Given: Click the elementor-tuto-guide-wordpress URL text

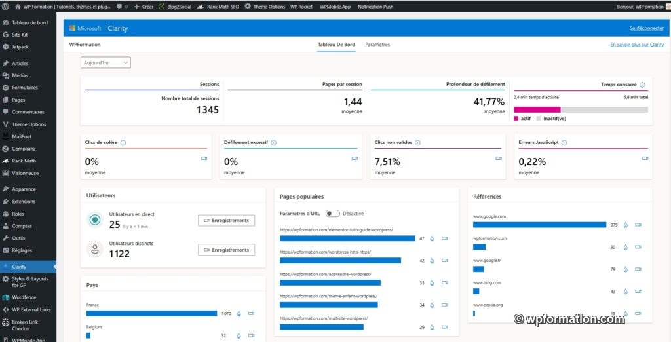Looking at the screenshot, I should point(336,230).
